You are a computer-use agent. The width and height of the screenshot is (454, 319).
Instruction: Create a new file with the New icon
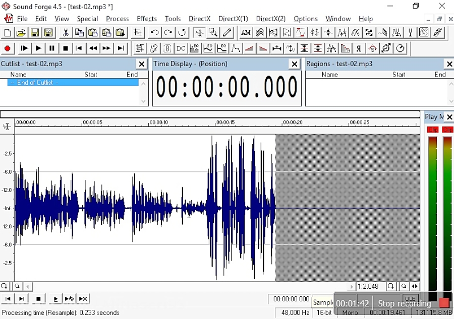(8, 33)
